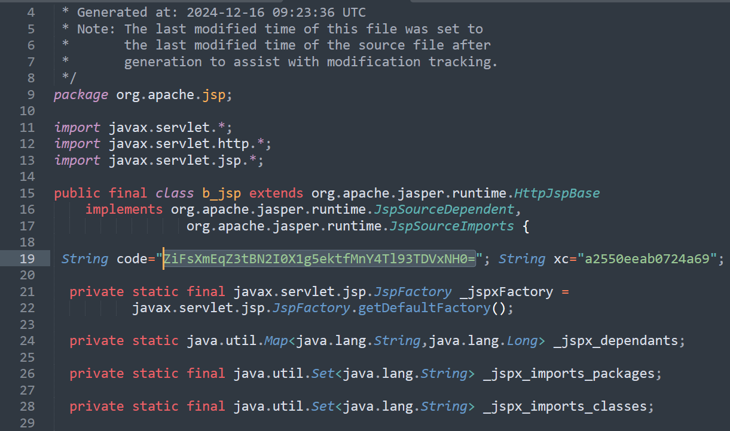Click the "class" keyword on line 15

(x=175, y=193)
